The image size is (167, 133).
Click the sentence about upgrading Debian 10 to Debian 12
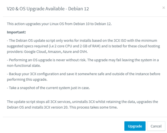[x=59, y=24]
